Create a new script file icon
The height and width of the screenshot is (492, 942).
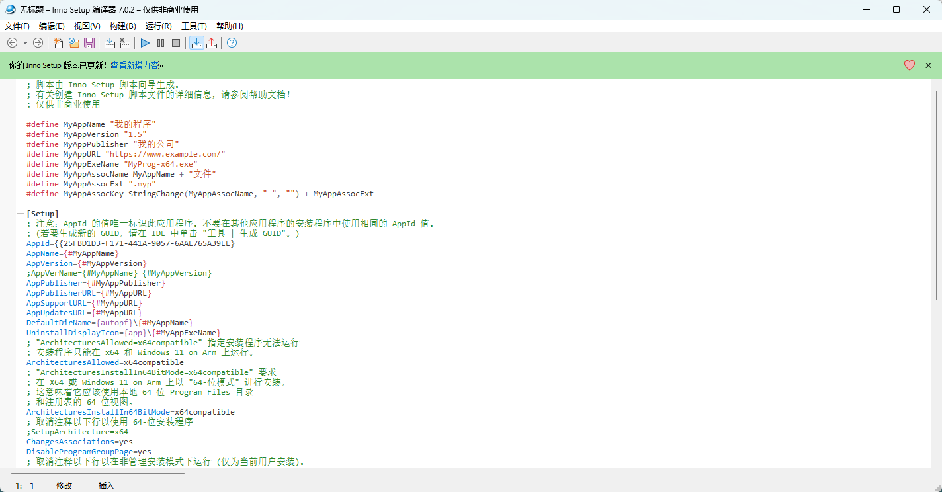click(x=59, y=43)
